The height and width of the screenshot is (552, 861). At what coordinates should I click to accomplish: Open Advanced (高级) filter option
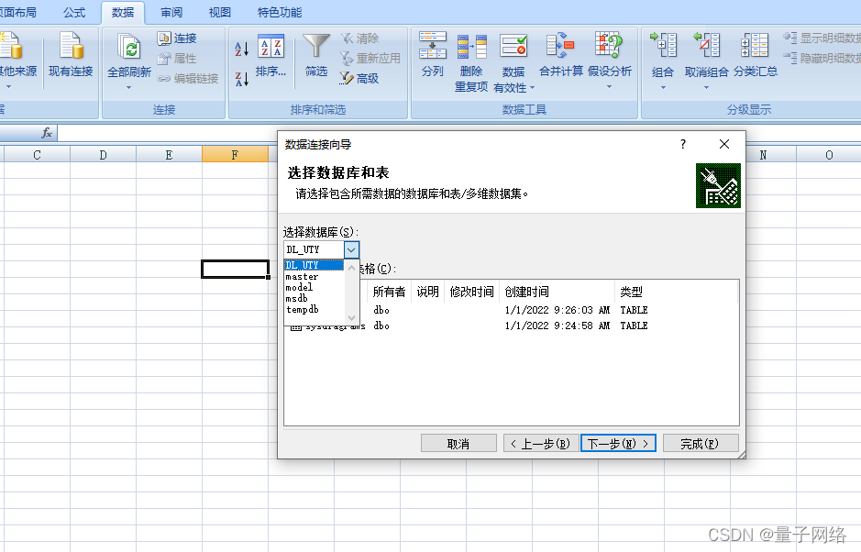[x=359, y=79]
